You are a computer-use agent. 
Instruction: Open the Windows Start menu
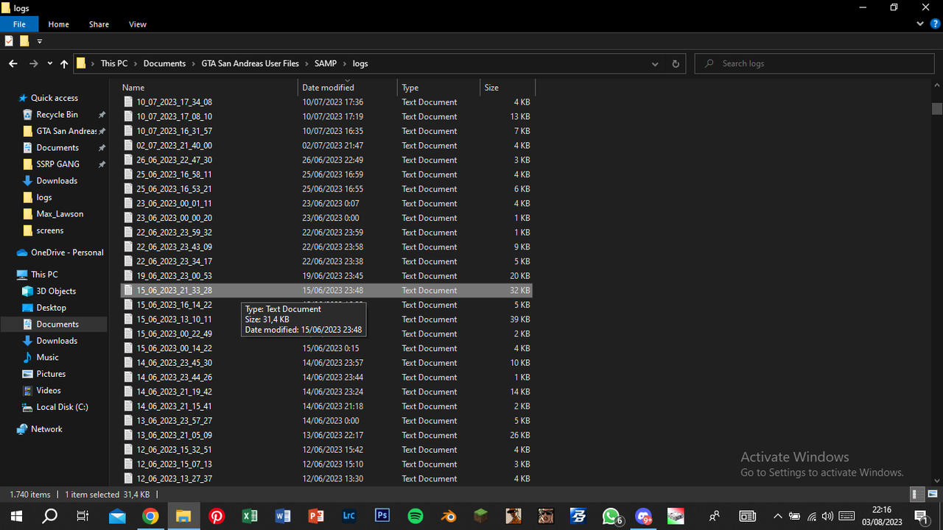[x=16, y=516]
